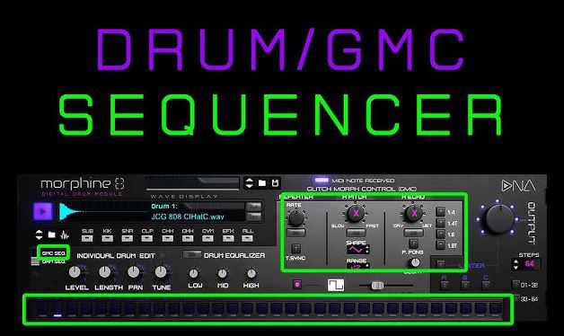Image resolution: width=564 pixels, height=336 pixels.
Task: Select pattern B button
Action: [465, 285]
